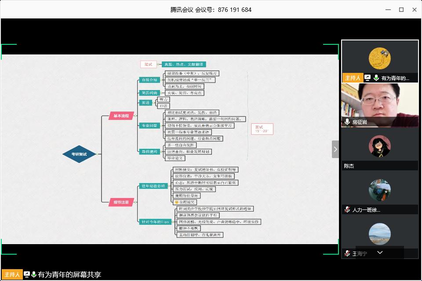Image resolution: width=422 pixels, height=281 pixels.
Task: Maximize the Tencent Meeting window
Action: pyautogui.click(x=401, y=10)
